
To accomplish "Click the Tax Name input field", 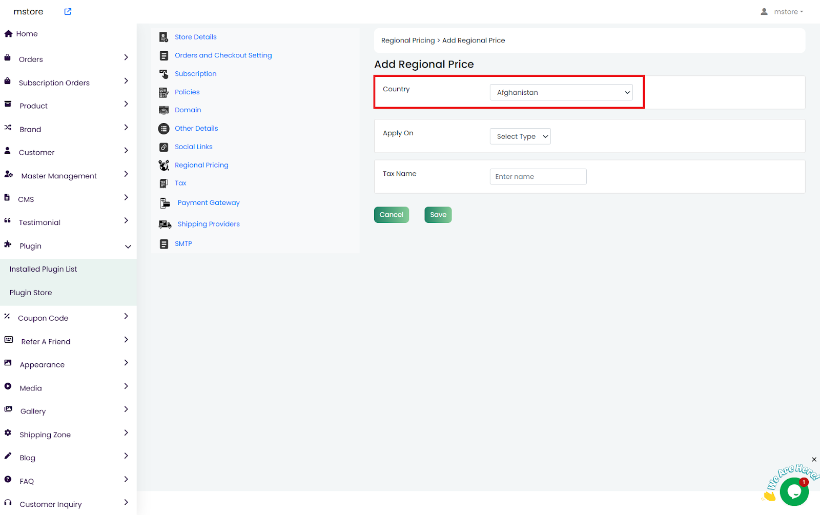I will click(x=538, y=176).
